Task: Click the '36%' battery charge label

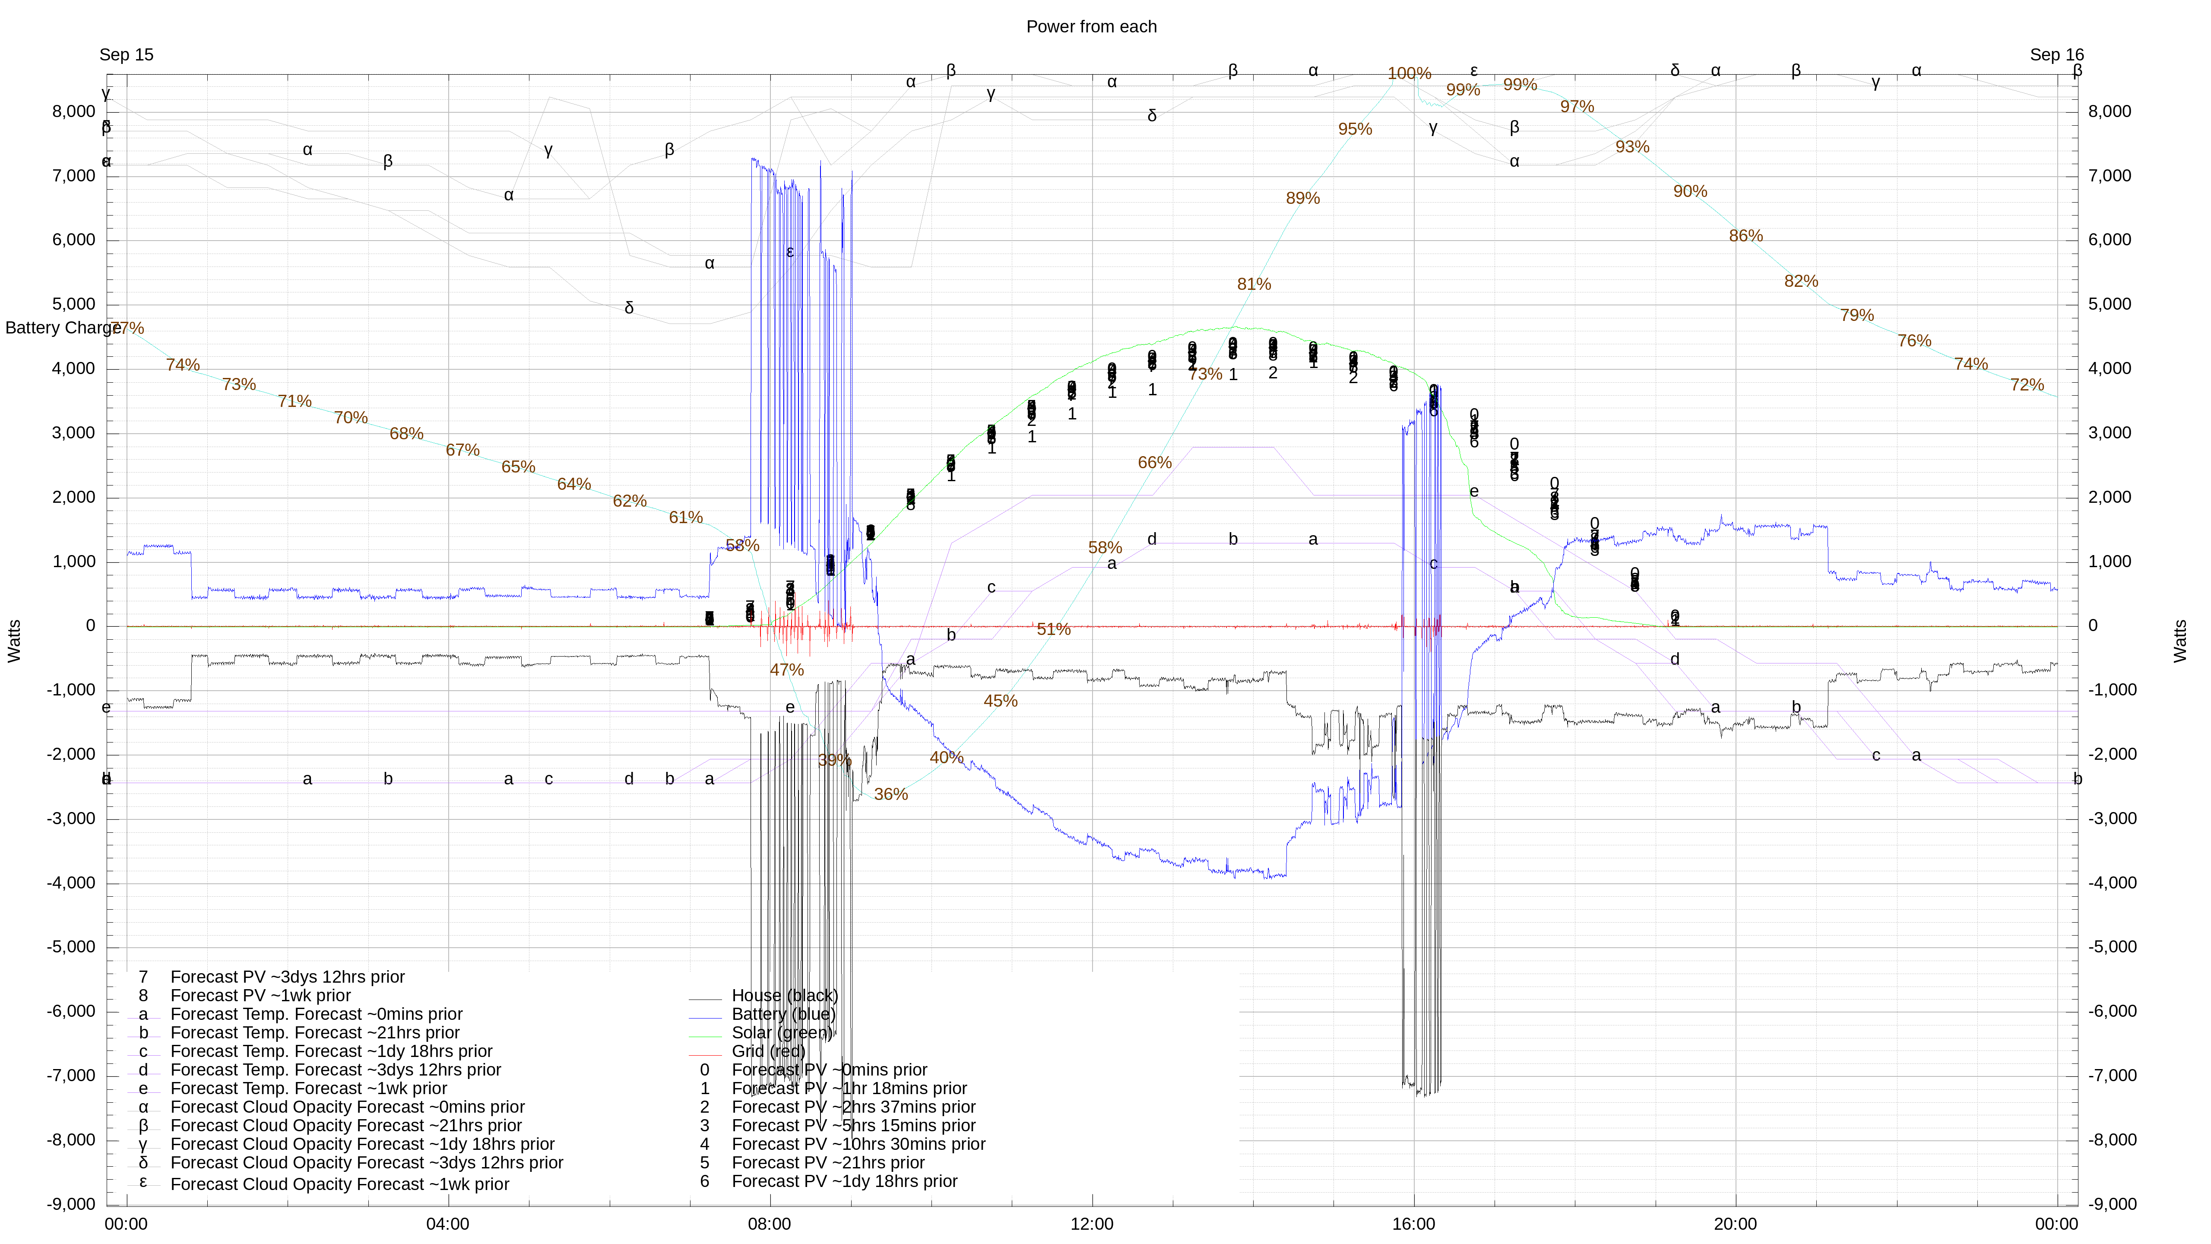Action: point(891,794)
